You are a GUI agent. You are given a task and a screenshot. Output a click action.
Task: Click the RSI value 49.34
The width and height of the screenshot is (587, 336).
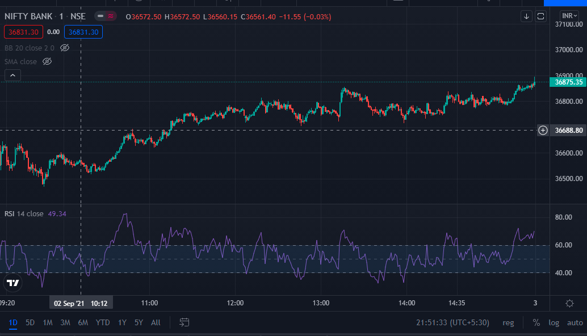[57, 213]
